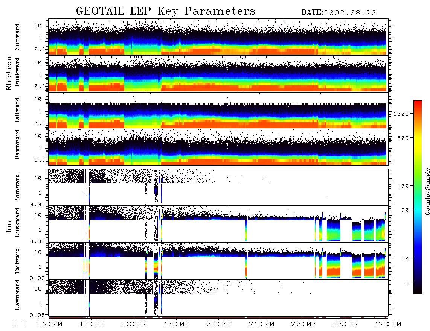Click the '500' colorbar tick label
This screenshot has width=430, height=331.
pyautogui.click(x=403, y=138)
